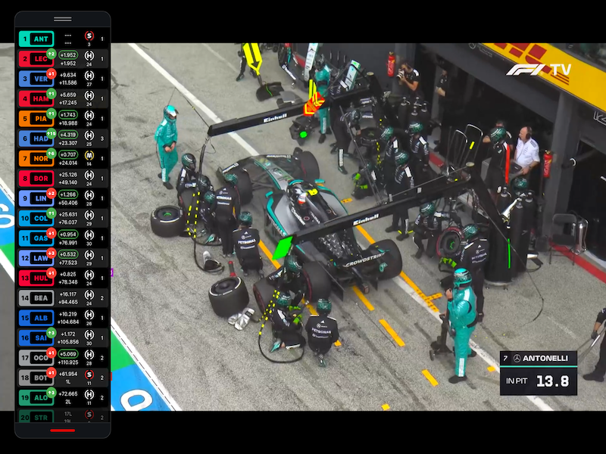Open the NOR driver row
The width and height of the screenshot is (606, 454).
tap(63, 158)
